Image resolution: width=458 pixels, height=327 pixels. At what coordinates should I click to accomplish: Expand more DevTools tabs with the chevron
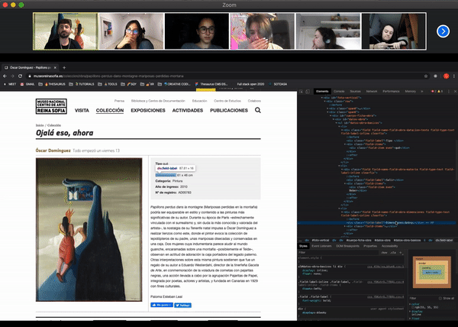422,90
